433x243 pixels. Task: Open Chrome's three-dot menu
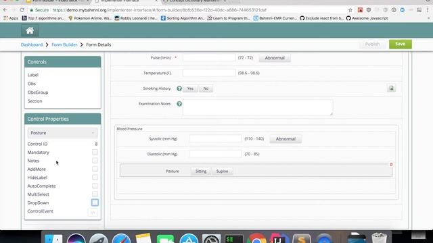(x=428, y=10)
